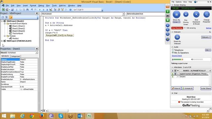Click the View Microsoft Excel toolbar icon
The width and height of the screenshot is (212, 119).
pyautogui.click(x=3, y=10)
